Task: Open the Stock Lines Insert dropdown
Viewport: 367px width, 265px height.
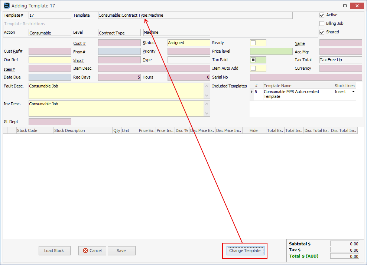Action: click(x=353, y=92)
